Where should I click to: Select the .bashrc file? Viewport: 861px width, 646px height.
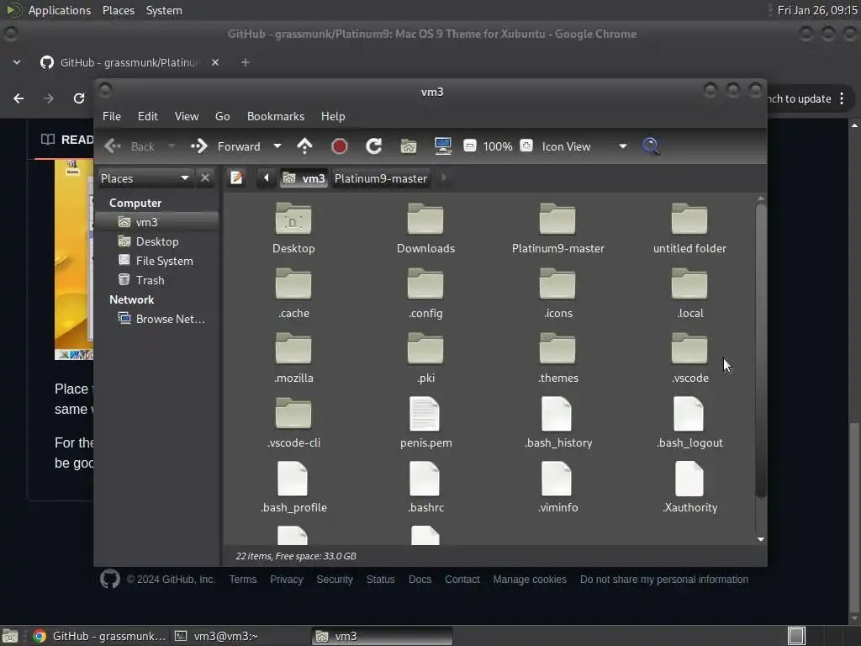tap(425, 487)
